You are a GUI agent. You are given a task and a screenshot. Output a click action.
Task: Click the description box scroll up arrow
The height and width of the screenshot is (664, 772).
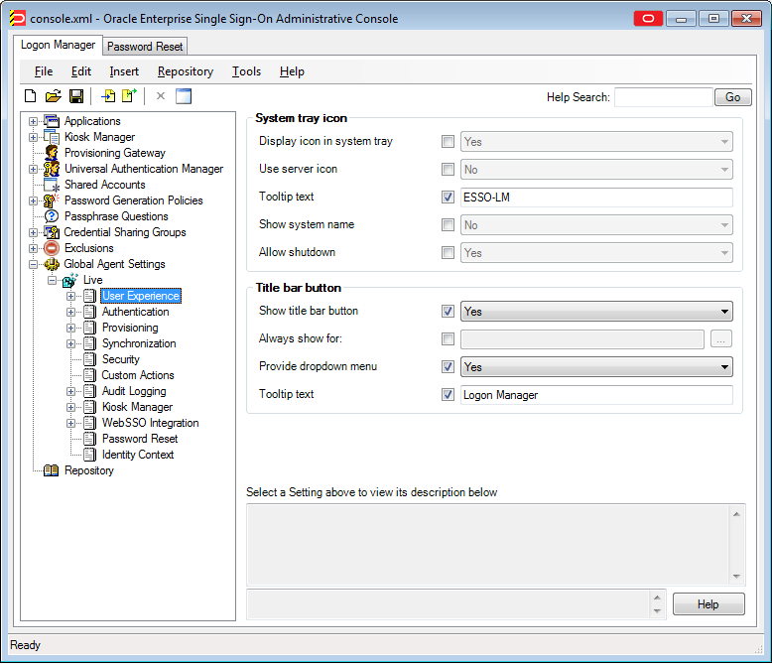(x=736, y=514)
